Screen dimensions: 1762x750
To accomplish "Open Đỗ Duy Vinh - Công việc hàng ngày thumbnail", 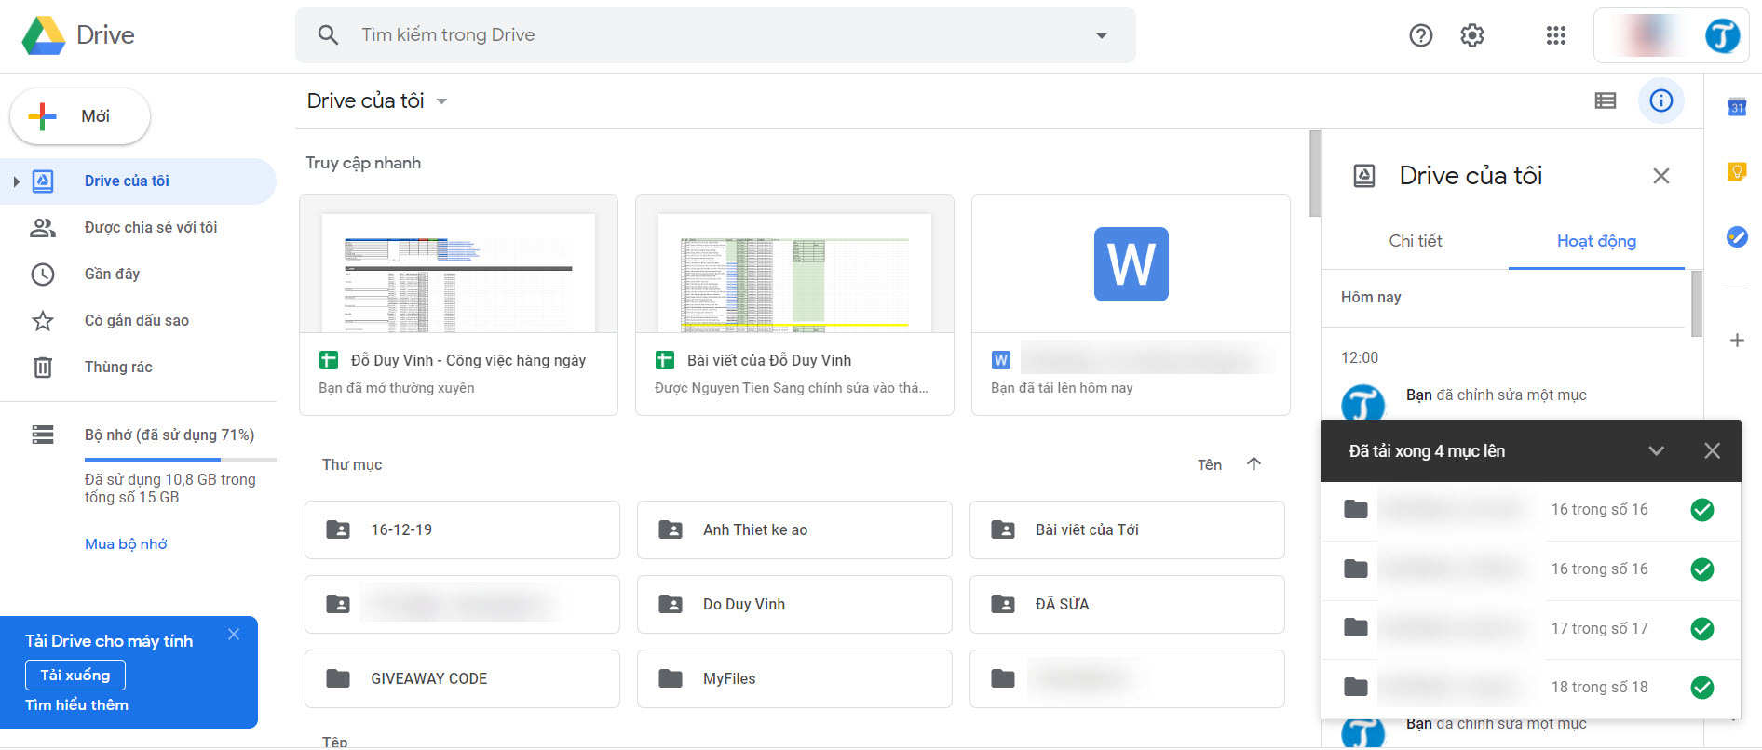I will 458,264.
